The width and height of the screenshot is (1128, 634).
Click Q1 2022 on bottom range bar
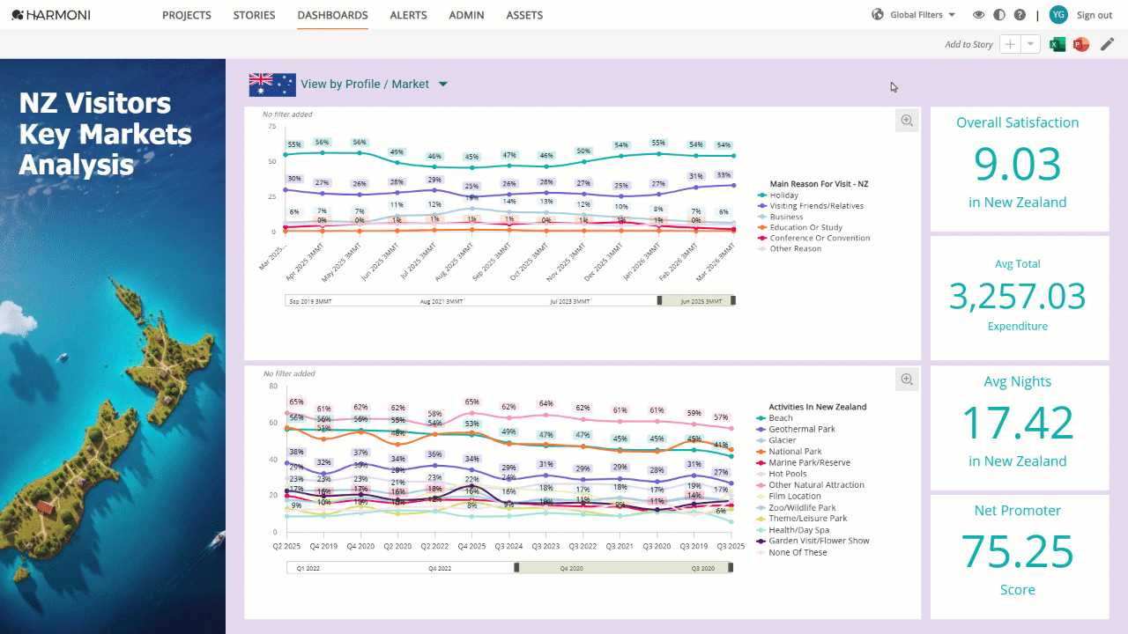[x=308, y=569]
